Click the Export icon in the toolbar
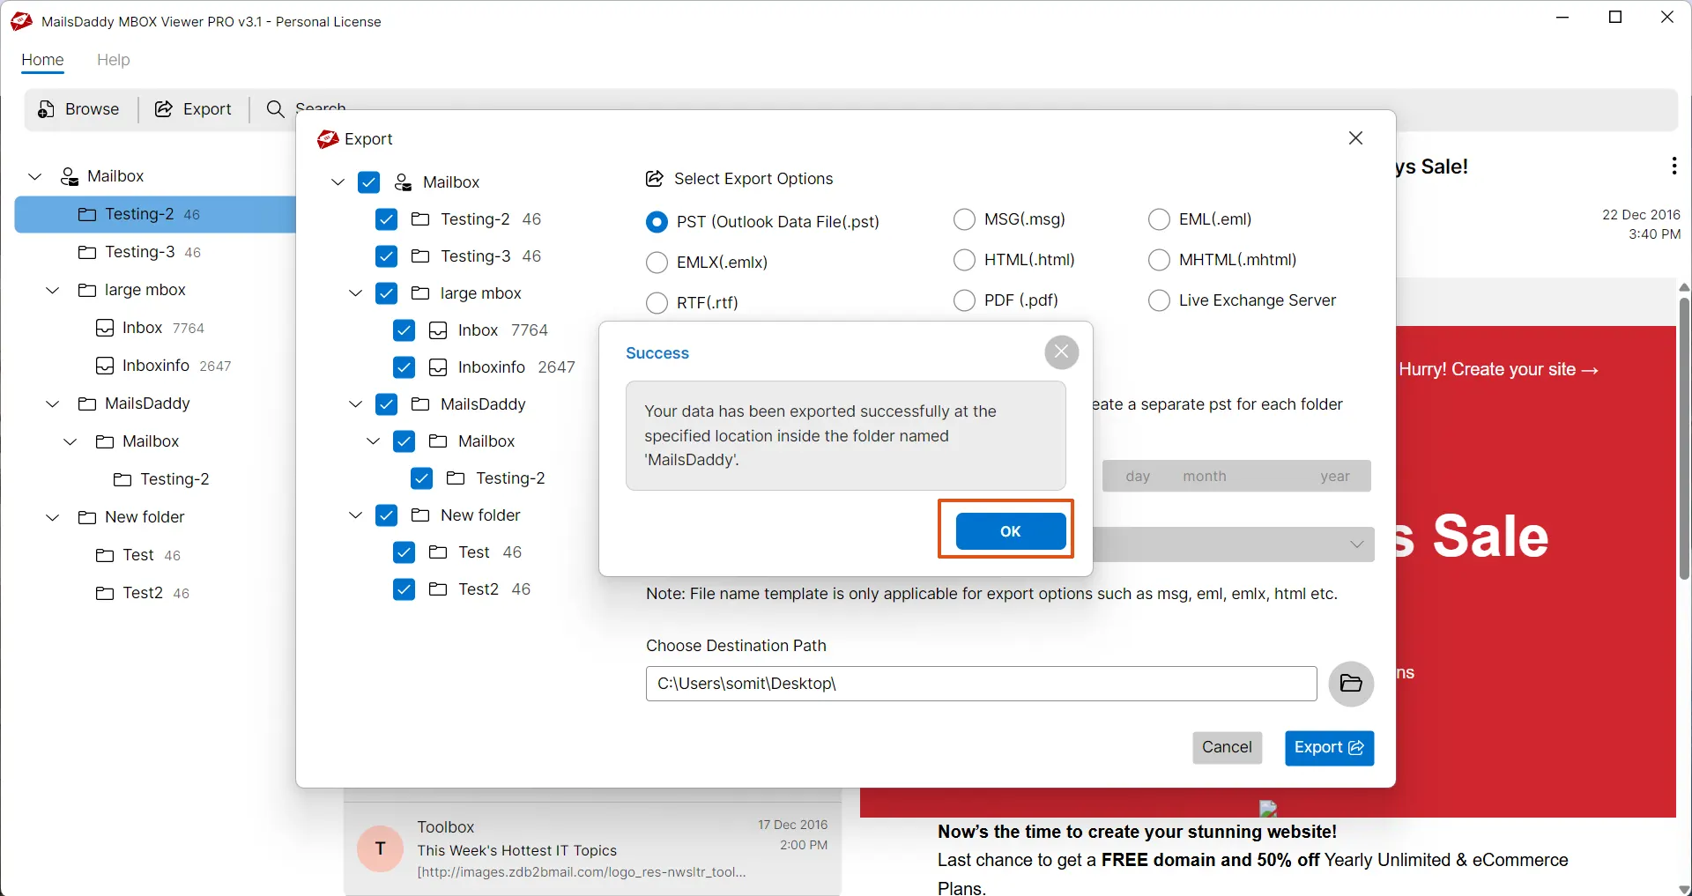The image size is (1692, 896). point(164,109)
